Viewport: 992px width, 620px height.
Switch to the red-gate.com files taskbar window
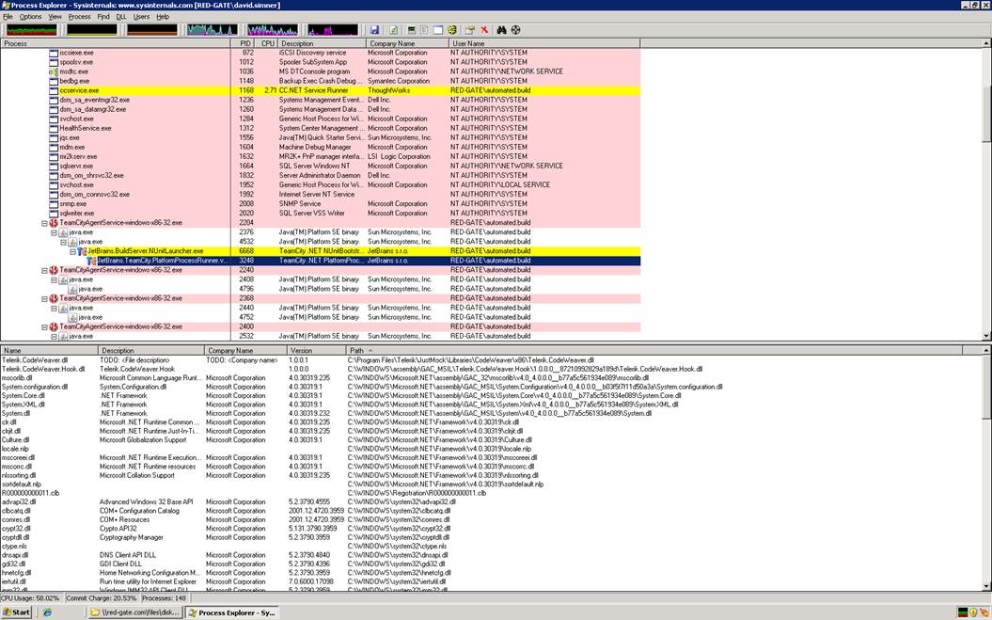click(134, 612)
